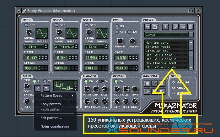Delete the preset with the trash can icon
This screenshot has width=220, height=137.
190,27
